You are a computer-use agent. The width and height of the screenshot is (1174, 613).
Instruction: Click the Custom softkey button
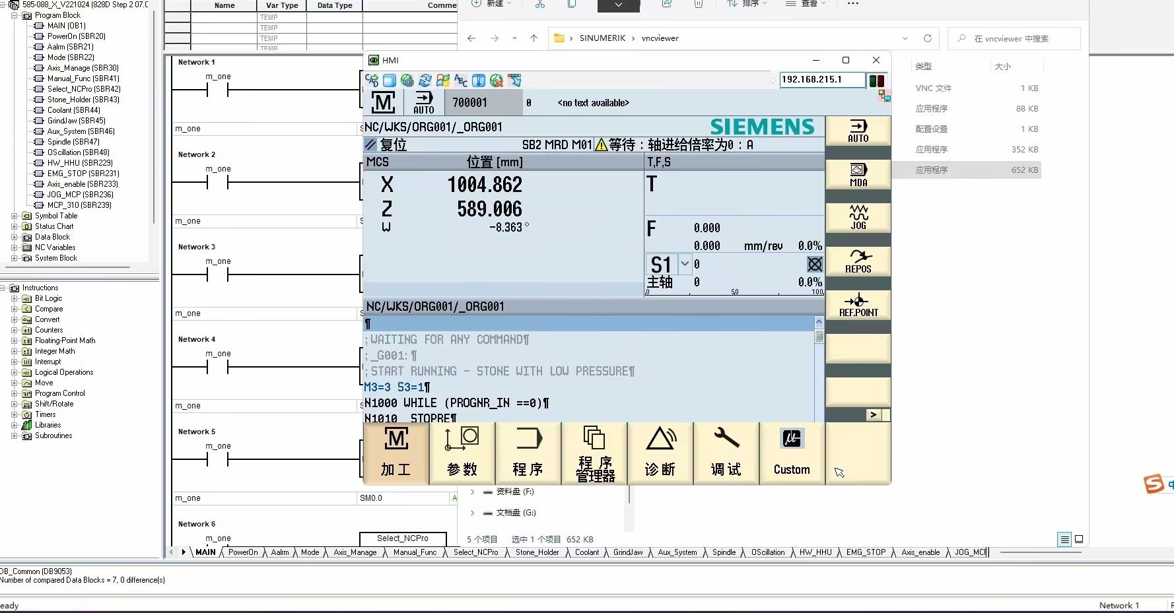click(x=792, y=453)
